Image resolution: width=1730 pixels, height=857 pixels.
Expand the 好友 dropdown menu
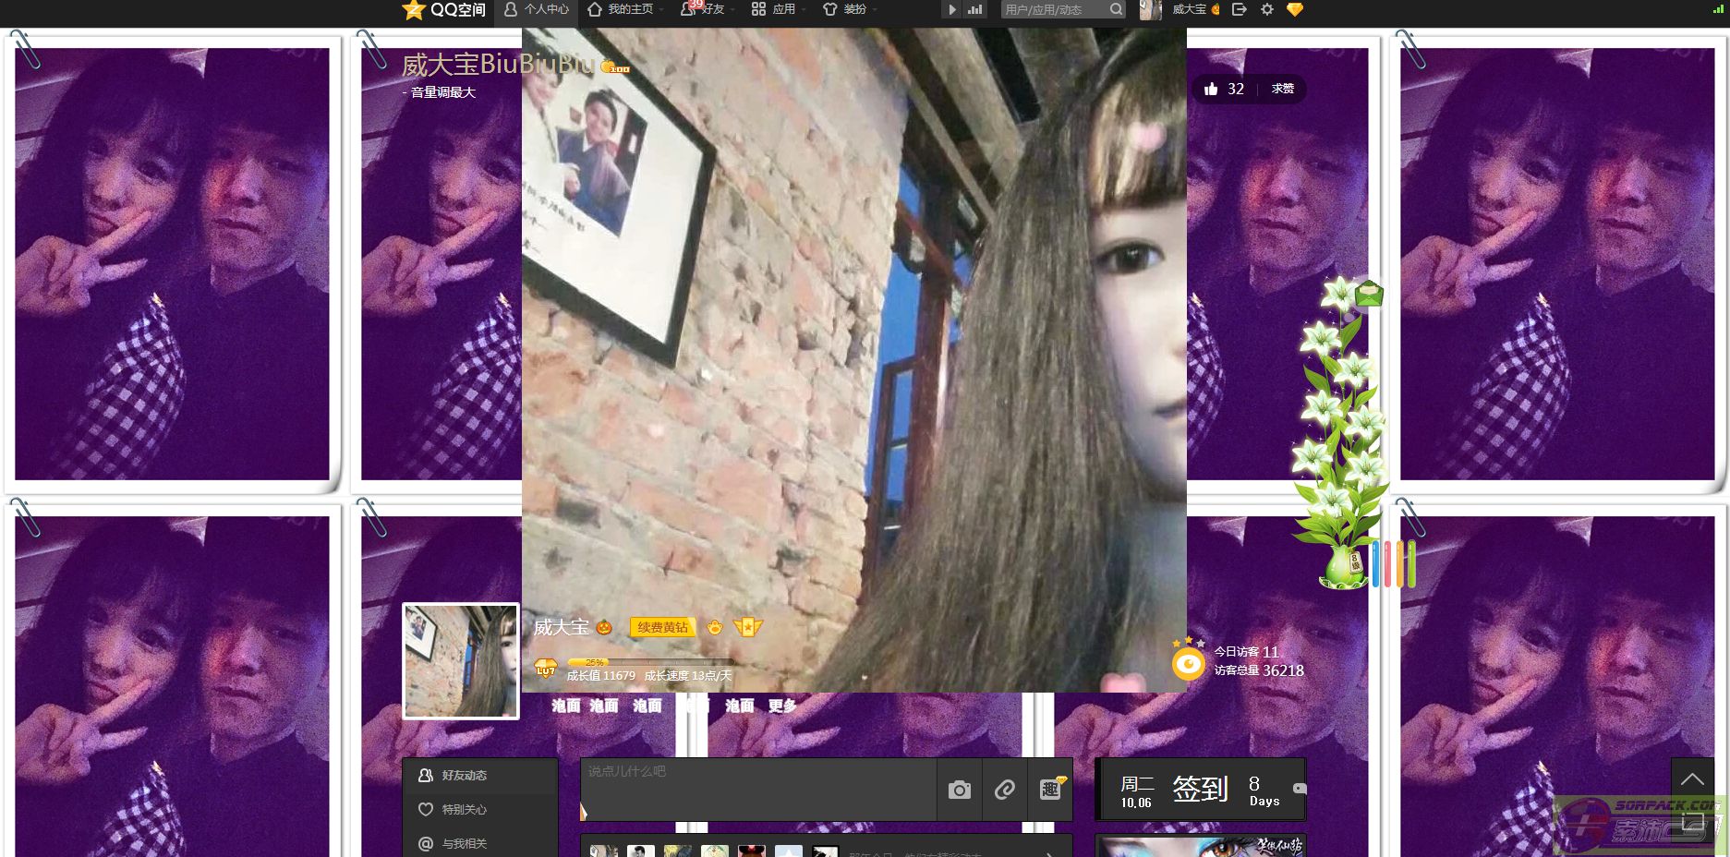pos(708,9)
